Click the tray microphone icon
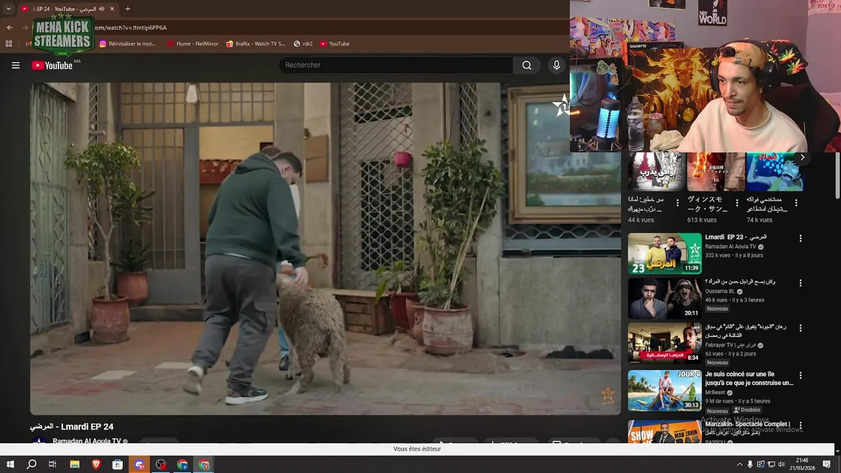Viewport: 841px width, 473px height. tap(750, 464)
